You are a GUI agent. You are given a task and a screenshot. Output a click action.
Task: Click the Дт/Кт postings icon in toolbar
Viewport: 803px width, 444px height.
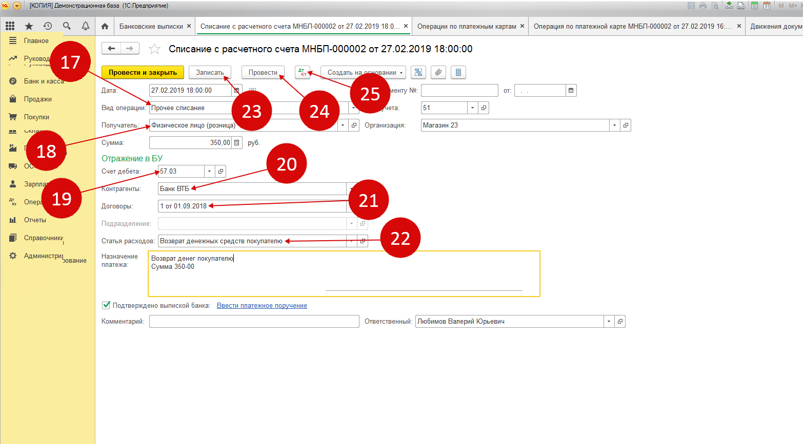click(303, 72)
